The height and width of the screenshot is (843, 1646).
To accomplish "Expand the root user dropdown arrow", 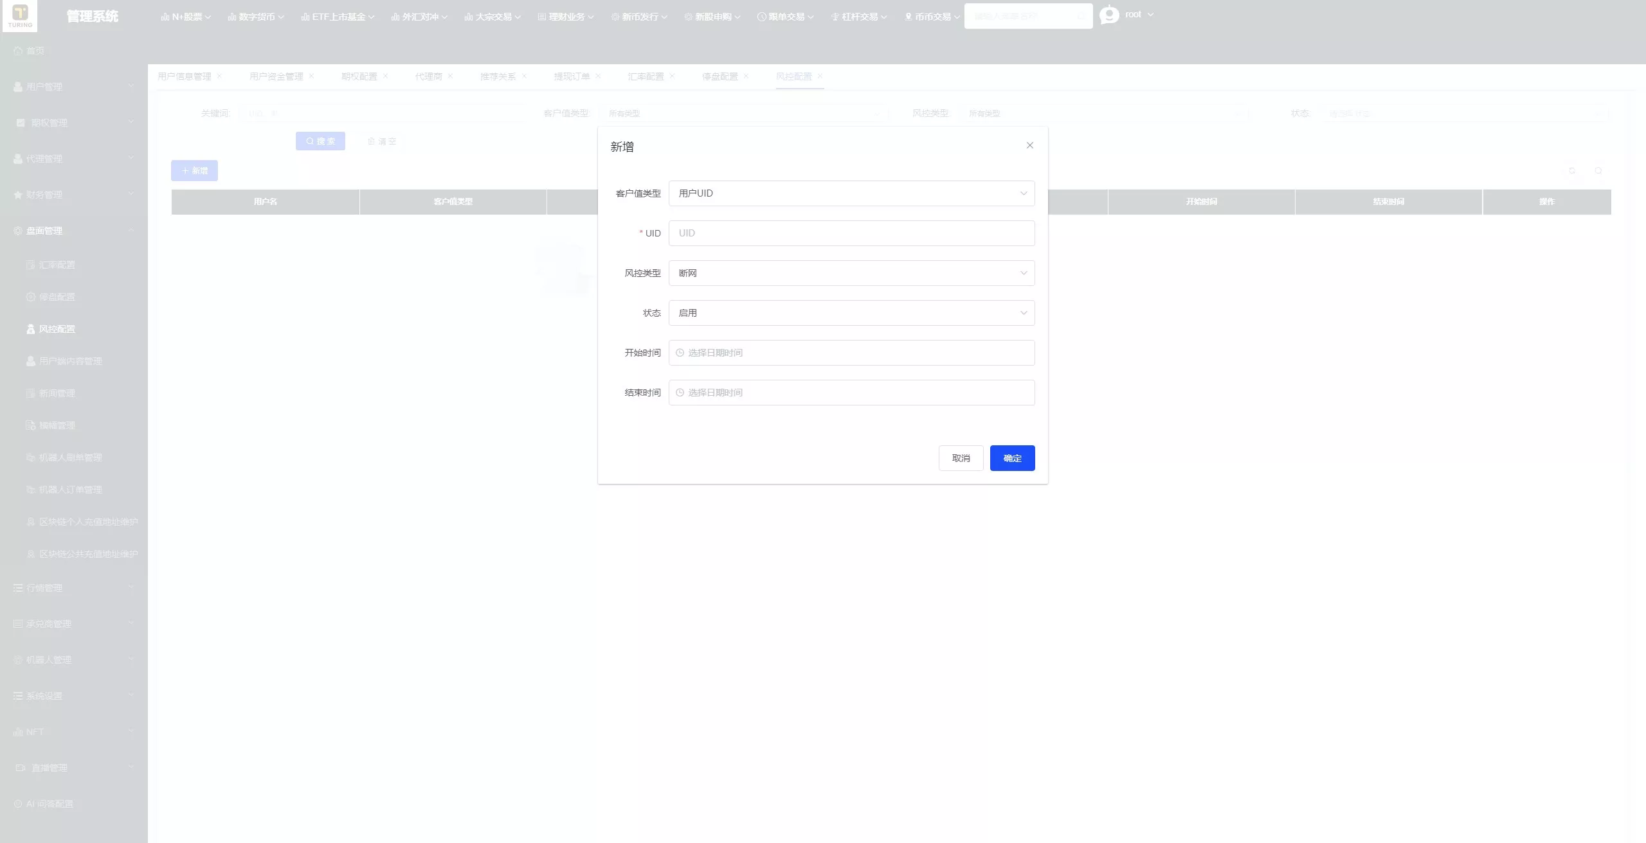I will (1150, 14).
